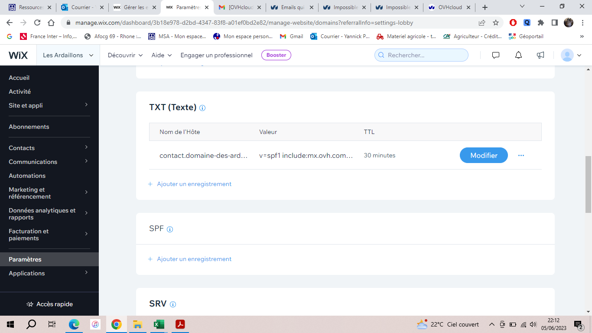This screenshot has width=592, height=333.
Task: Open the notifications bell icon
Action: (518, 55)
